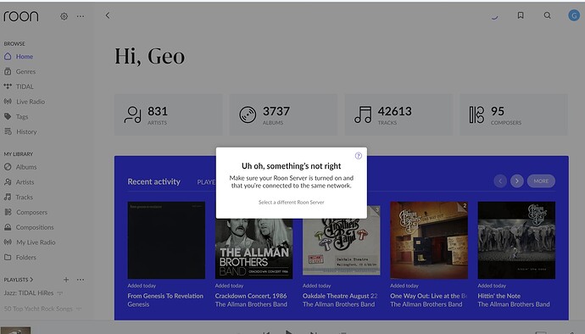Go back with the left arrow
The width and height of the screenshot is (585, 334).
[108, 15]
